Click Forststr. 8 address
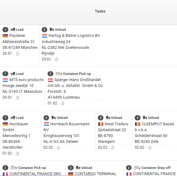 [x=57, y=91]
